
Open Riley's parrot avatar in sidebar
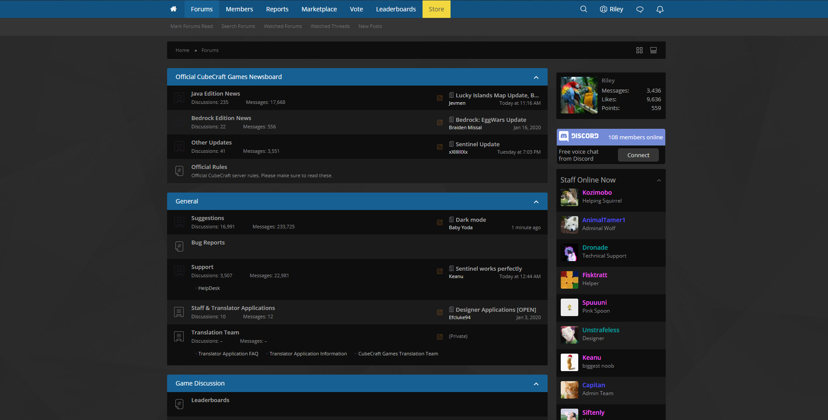tap(579, 95)
